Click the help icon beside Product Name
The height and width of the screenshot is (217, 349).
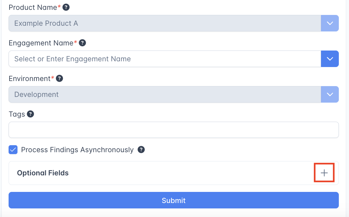point(66,7)
